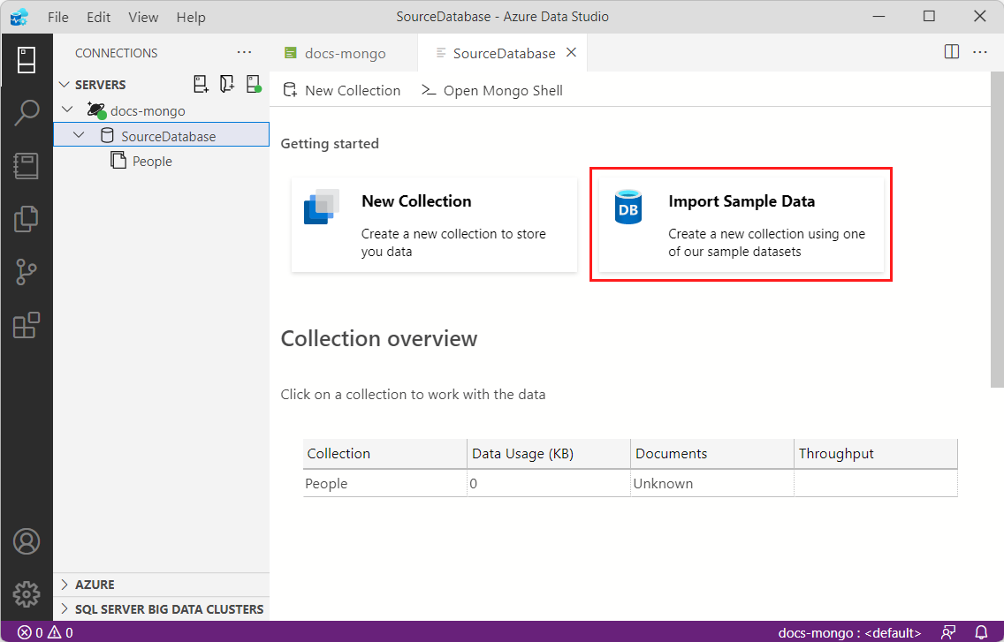Open the Source Control view icon
Viewport: 1004px width, 642px height.
tap(27, 272)
